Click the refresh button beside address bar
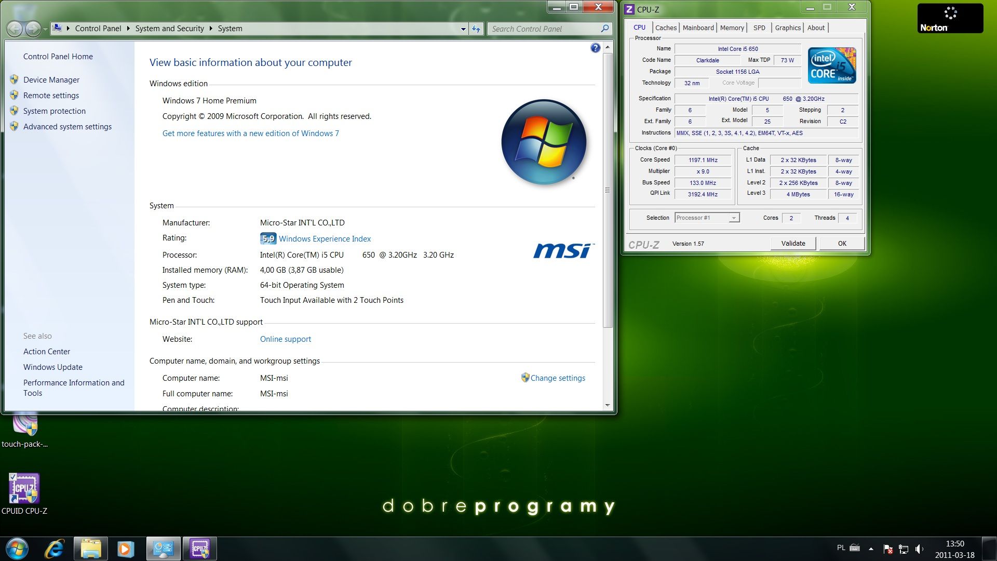997x561 pixels. click(476, 29)
